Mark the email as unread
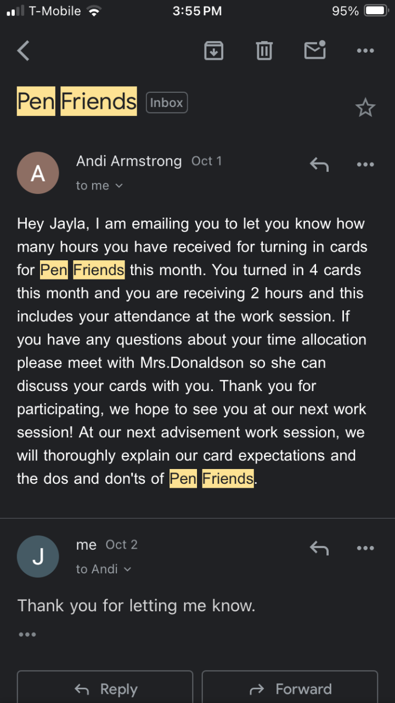The height and width of the screenshot is (703, 395). 315,50
